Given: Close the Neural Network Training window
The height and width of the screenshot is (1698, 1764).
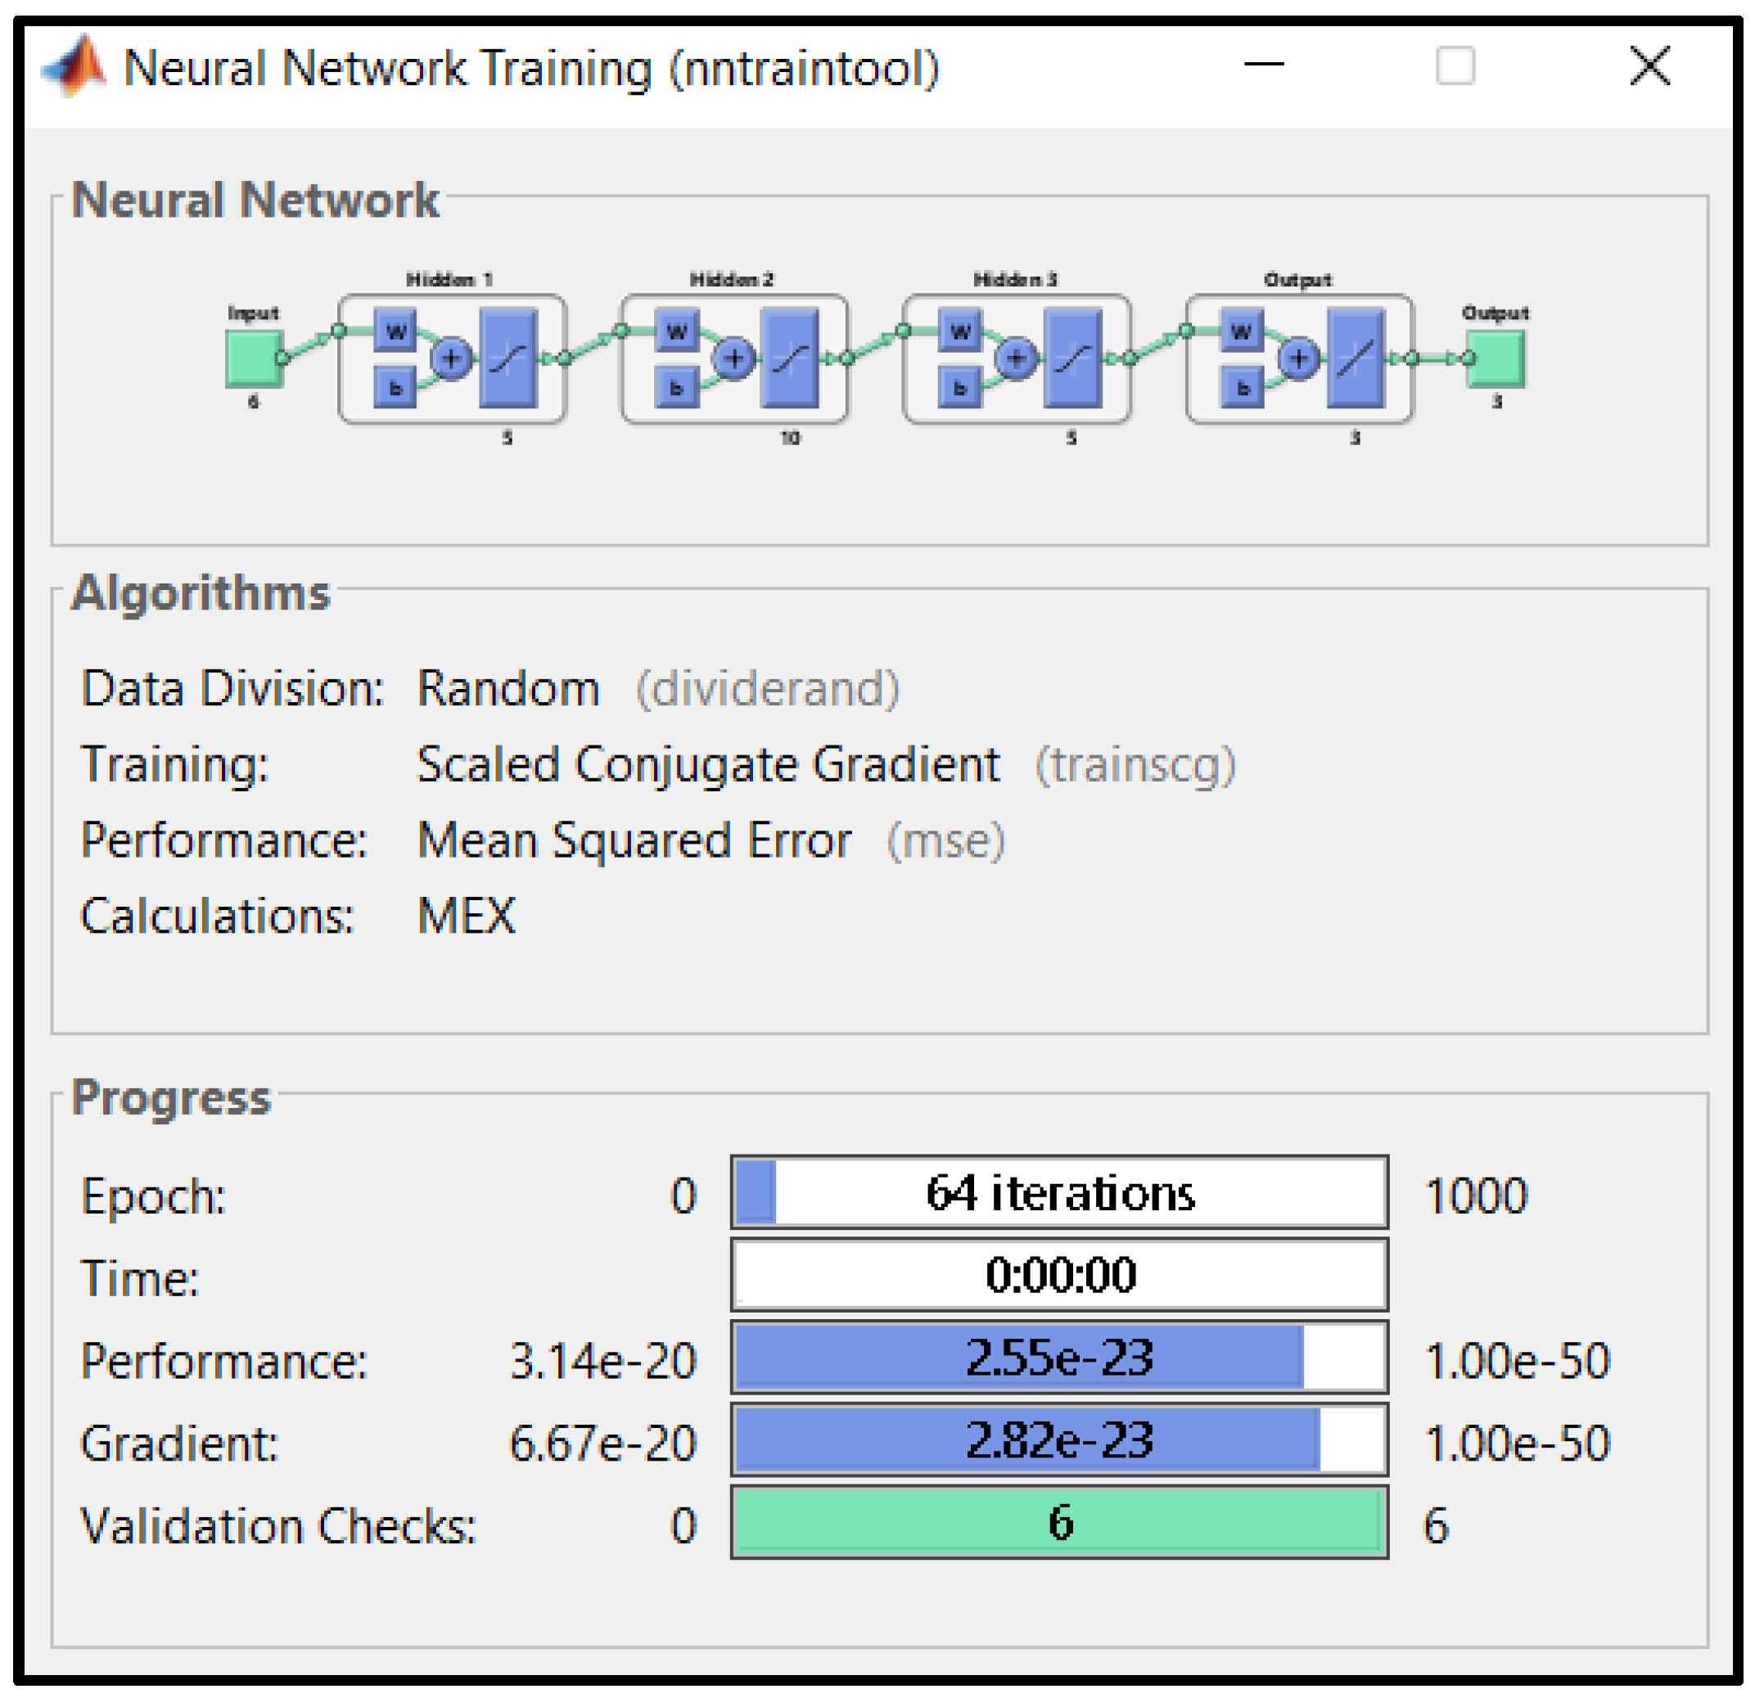Looking at the screenshot, I should point(1650,65).
